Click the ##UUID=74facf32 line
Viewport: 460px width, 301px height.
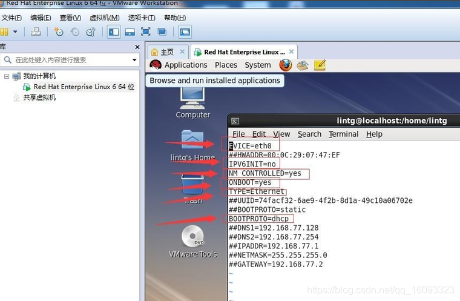coord(321,200)
